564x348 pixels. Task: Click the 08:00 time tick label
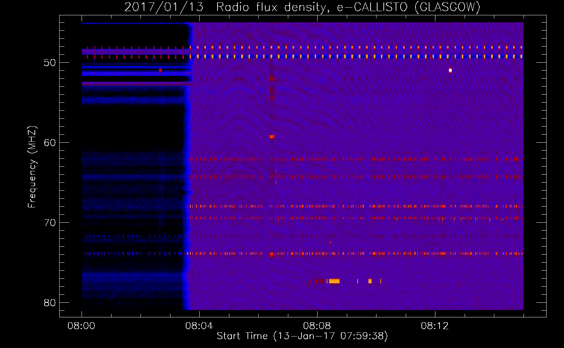coord(81,326)
